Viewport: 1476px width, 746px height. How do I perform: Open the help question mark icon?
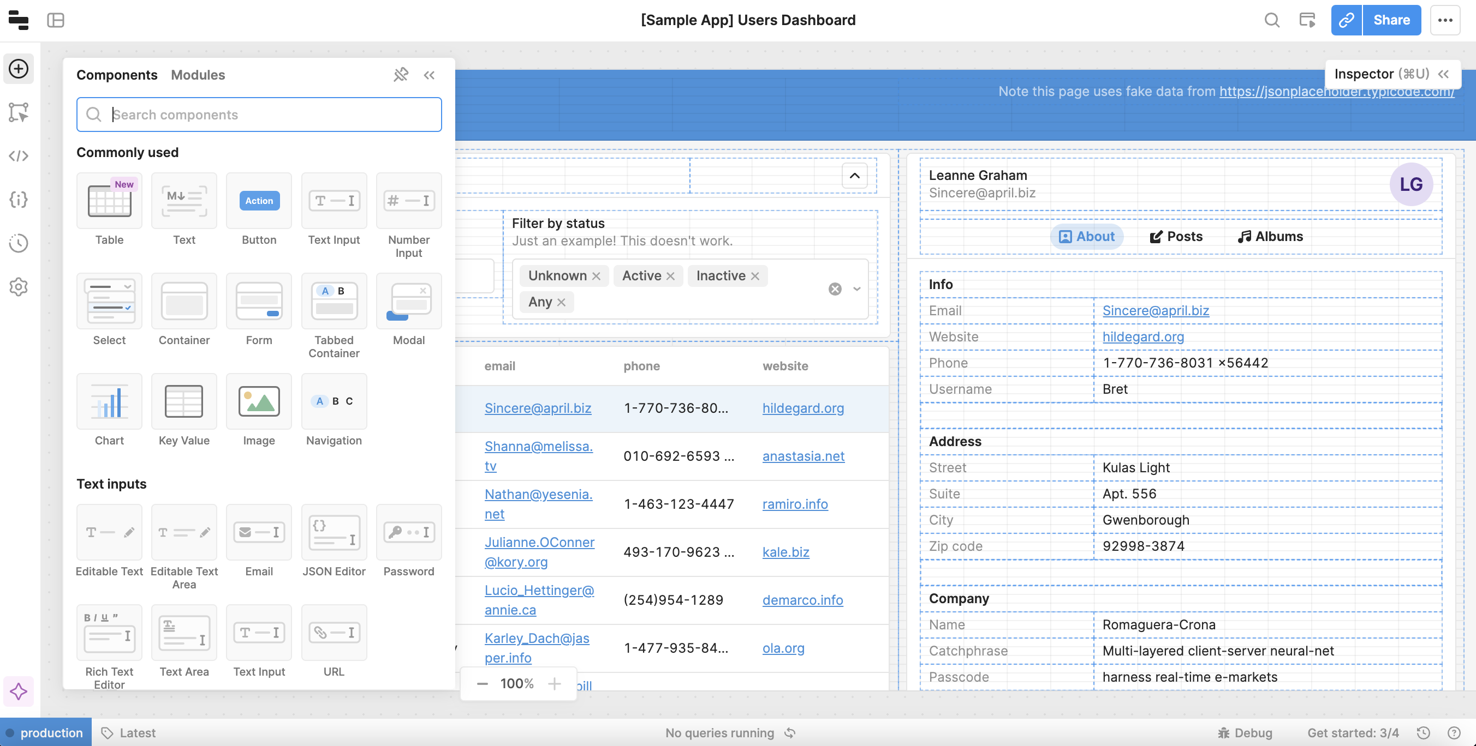(1454, 733)
